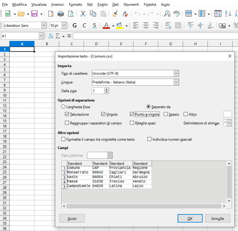The width and height of the screenshot is (238, 231).
Task: Click the Clone formatting paintbrush icon
Action: point(115,14)
